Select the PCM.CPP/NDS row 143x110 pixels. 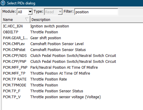click(72, 56)
